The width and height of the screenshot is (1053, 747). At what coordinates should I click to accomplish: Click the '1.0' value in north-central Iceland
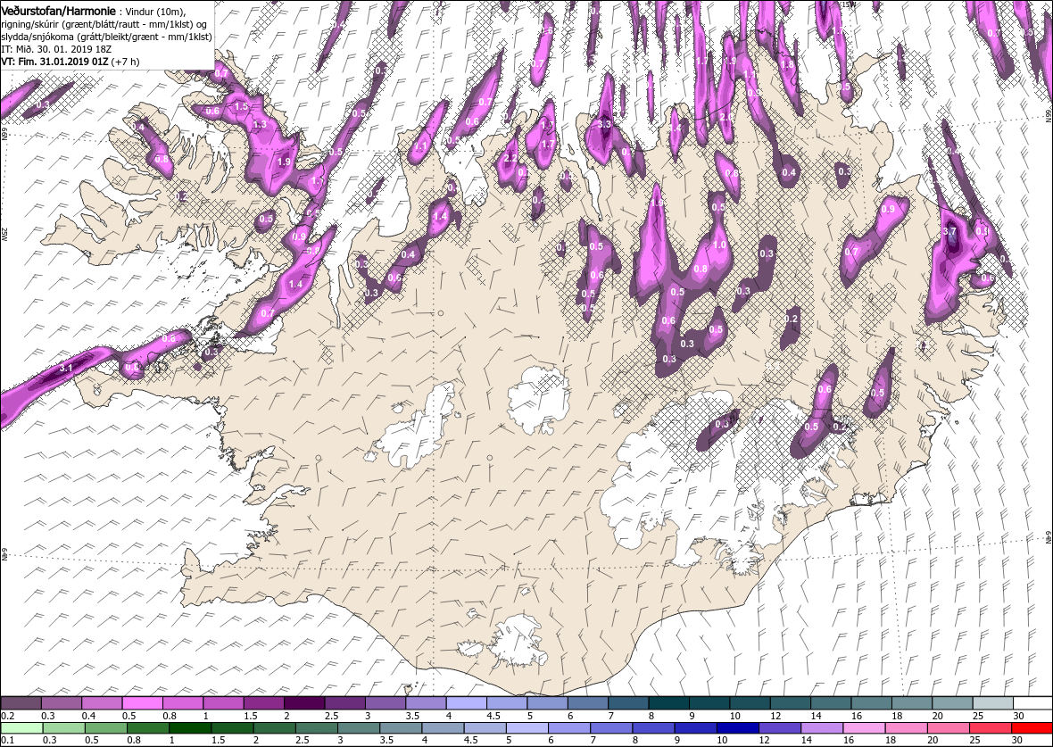[x=719, y=245]
